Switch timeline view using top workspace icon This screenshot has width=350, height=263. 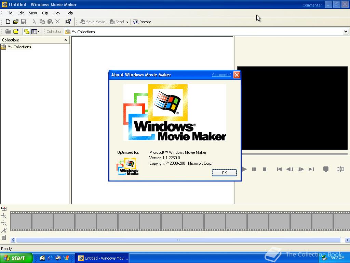(x=4, y=209)
